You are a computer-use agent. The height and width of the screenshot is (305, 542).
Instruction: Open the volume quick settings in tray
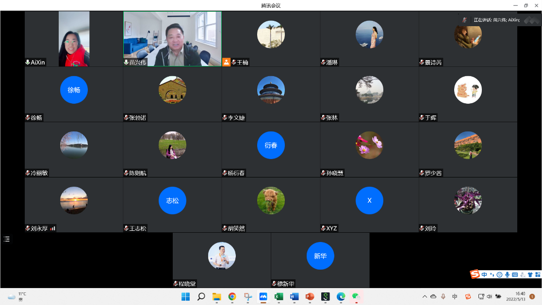tap(489, 296)
